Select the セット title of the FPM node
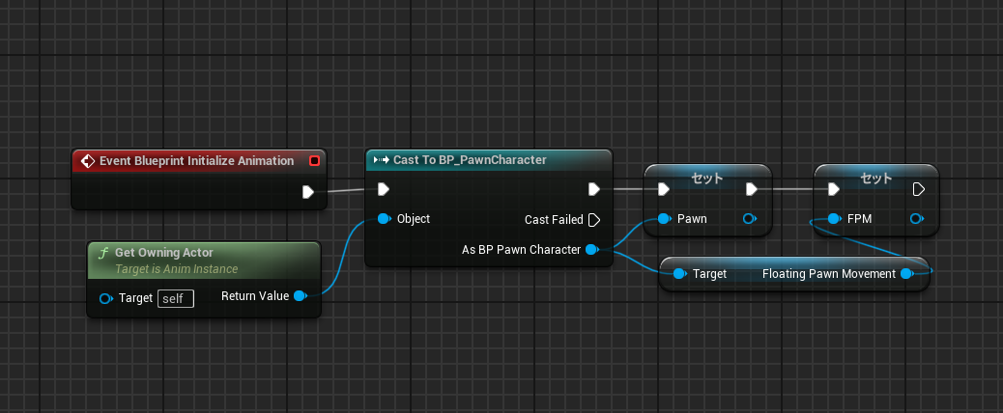The image size is (1003, 413). (876, 179)
